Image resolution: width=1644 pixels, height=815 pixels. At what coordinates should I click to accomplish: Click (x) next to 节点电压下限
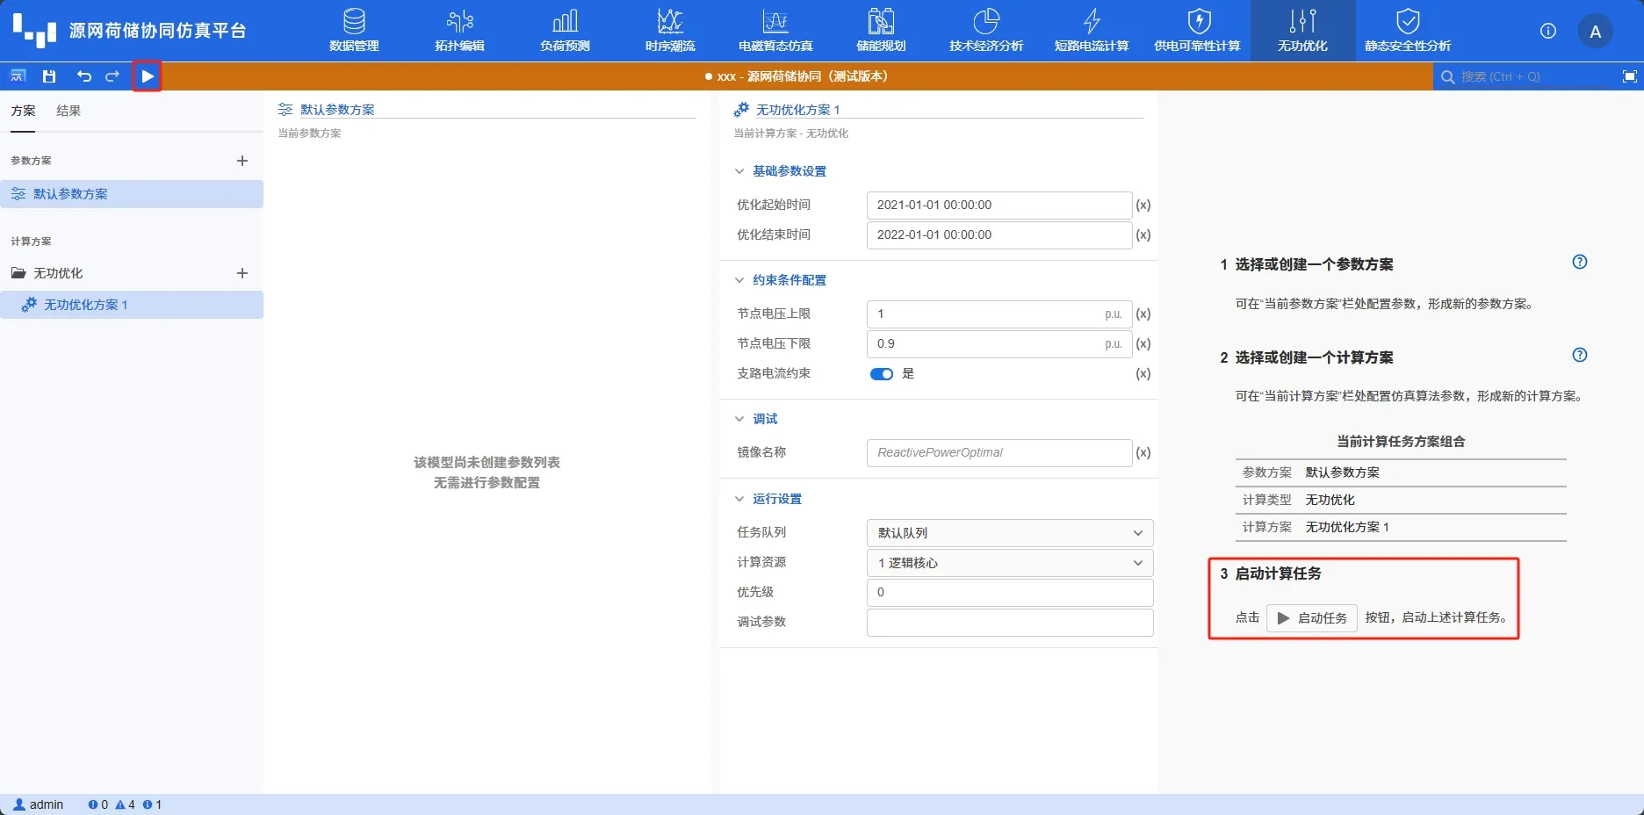(x=1143, y=344)
